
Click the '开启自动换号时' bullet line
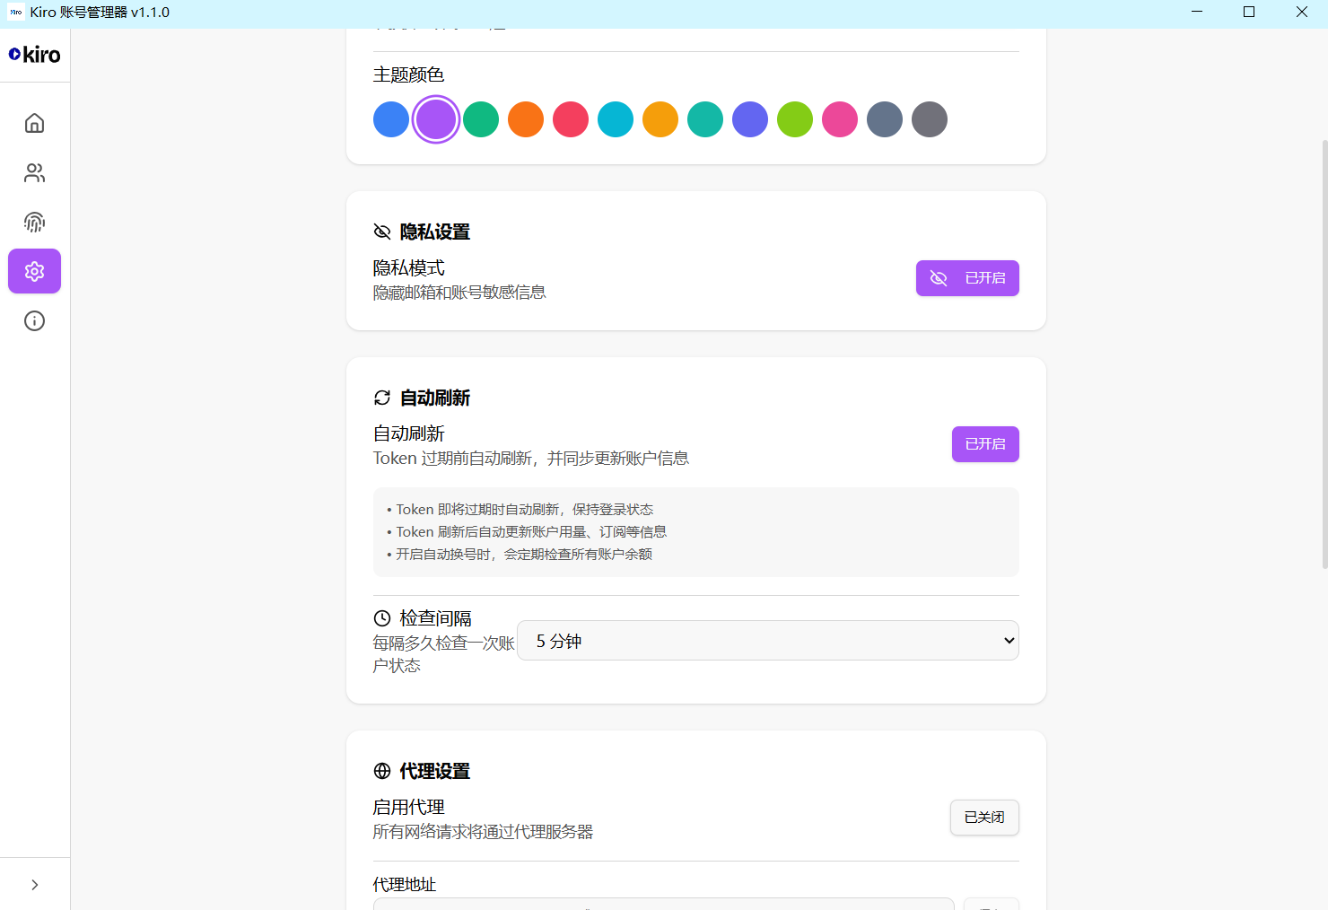pyautogui.click(x=520, y=555)
